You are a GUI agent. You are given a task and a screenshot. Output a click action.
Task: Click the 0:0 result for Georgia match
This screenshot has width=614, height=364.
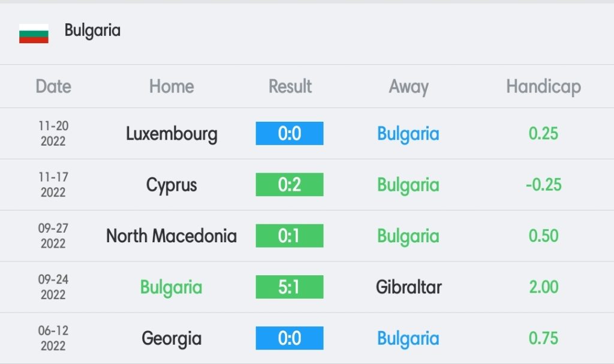click(x=290, y=338)
